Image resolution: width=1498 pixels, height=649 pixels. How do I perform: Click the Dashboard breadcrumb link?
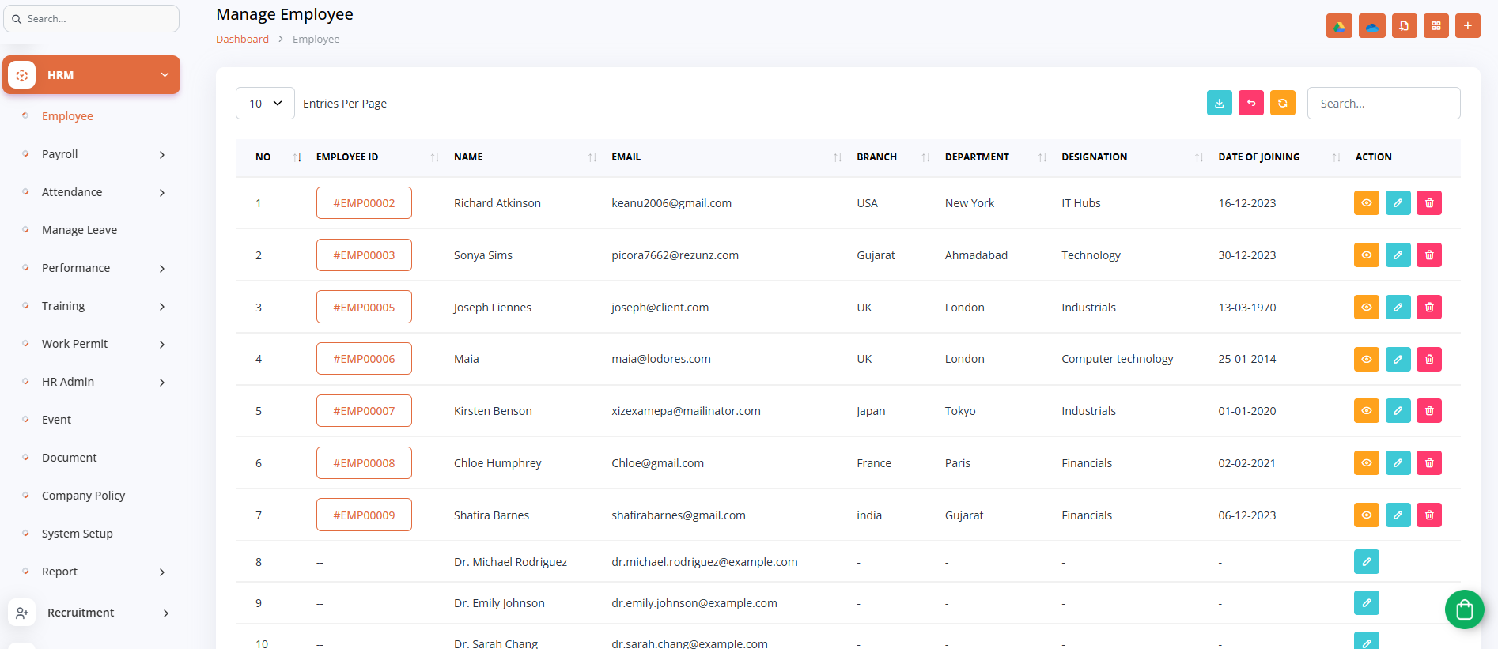click(x=242, y=40)
